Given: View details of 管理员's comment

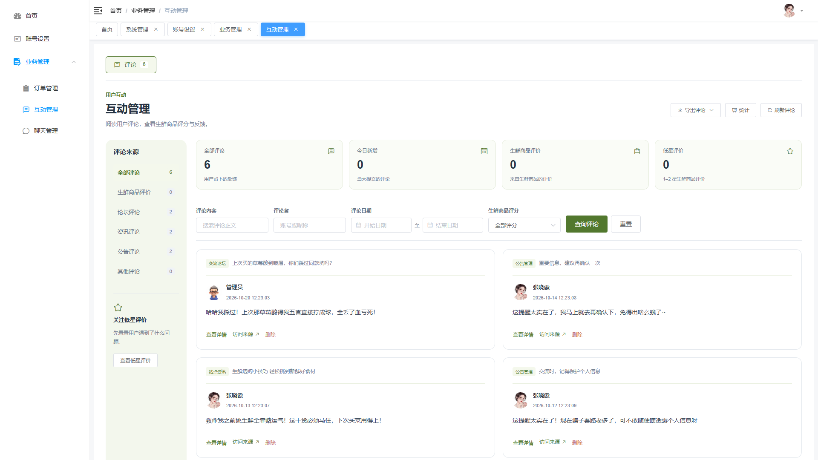Looking at the screenshot, I should click(216, 335).
